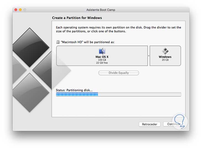Minimize window with the yellow button
This screenshot has height=149, width=202.
[20, 10]
